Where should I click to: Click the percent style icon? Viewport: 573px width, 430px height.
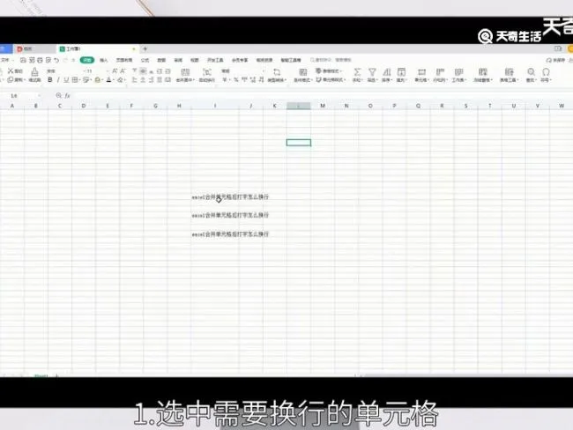236,79
